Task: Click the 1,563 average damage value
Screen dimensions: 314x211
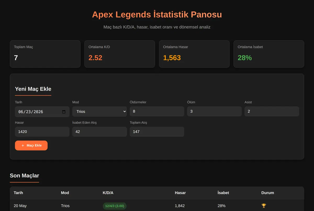Action: [x=172, y=58]
